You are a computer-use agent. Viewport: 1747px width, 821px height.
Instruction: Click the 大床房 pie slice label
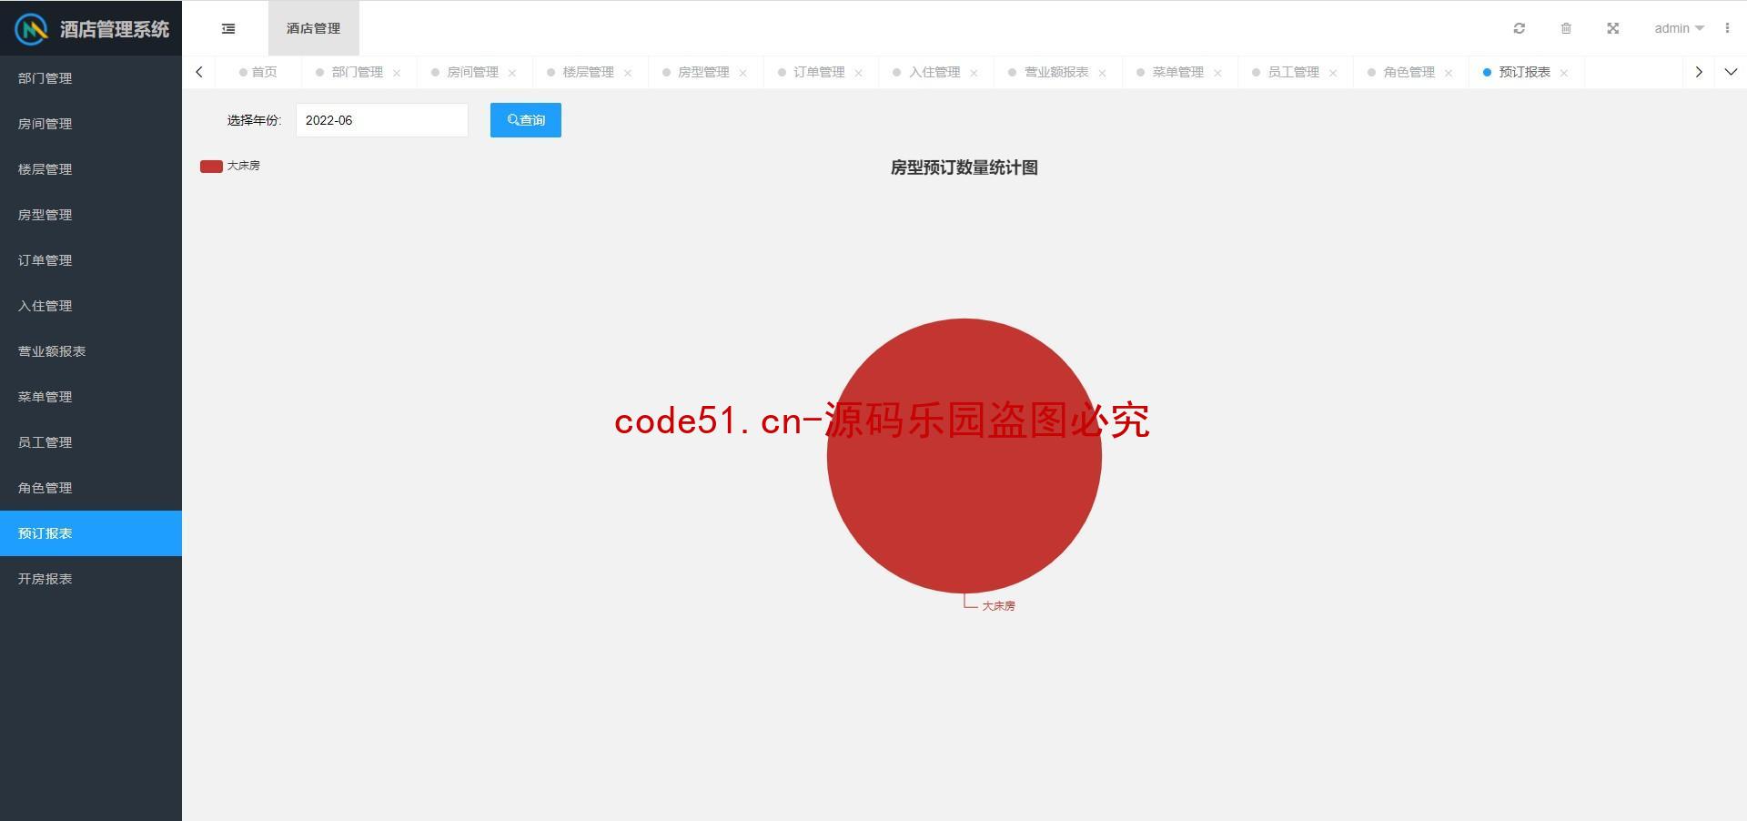pyautogui.click(x=998, y=606)
